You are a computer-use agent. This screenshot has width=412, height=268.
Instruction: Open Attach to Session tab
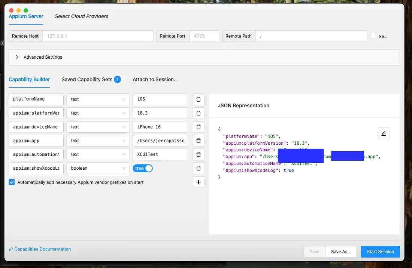click(155, 80)
